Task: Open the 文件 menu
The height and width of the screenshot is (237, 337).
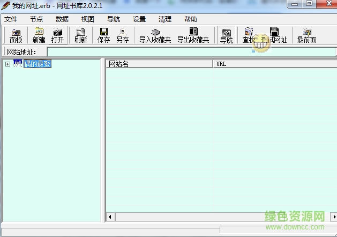Action: click(x=11, y=19)
